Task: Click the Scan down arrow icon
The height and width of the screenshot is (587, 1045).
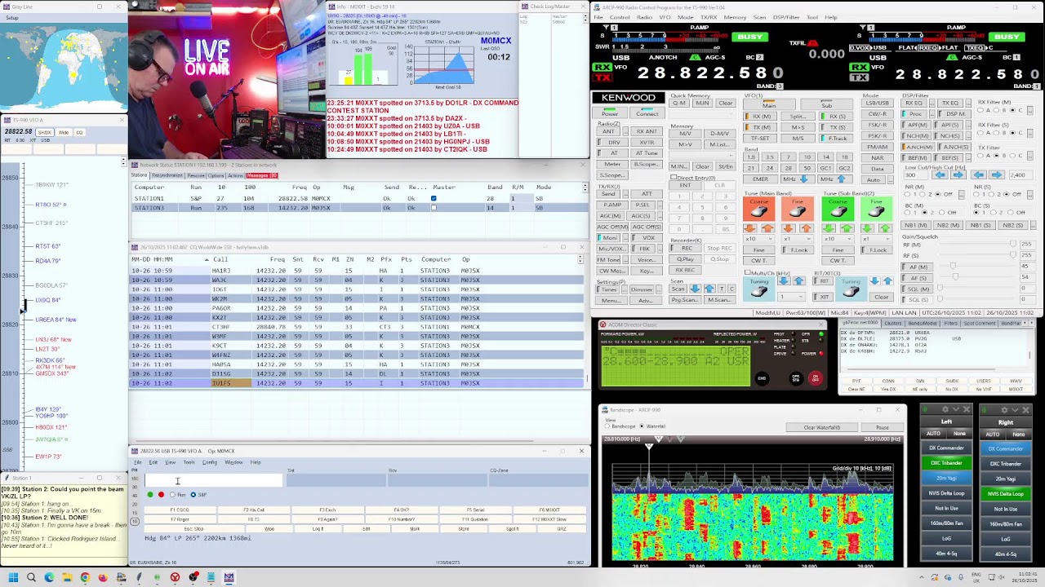Action: (695, 289)
